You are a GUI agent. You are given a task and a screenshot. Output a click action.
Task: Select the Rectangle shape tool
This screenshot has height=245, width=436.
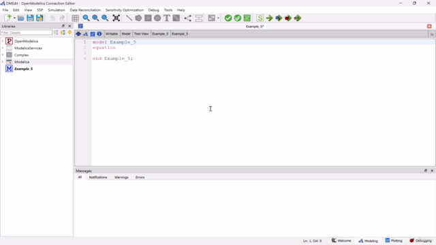148,18
